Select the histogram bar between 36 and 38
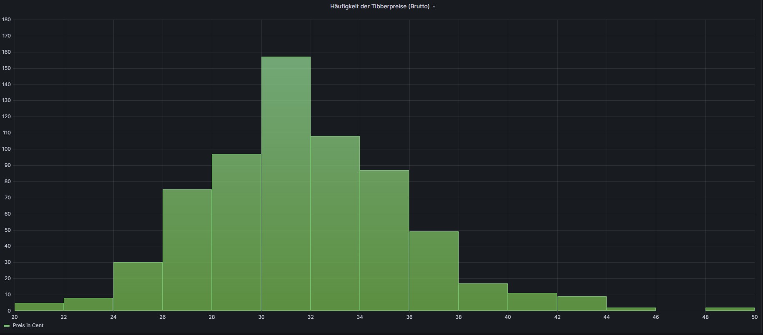 434,271
